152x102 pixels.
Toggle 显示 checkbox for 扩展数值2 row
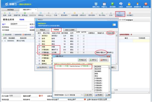tap(39, 55)
